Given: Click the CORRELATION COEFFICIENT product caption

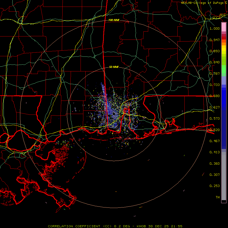Looking at the screenshot, I should pos(80,226).
